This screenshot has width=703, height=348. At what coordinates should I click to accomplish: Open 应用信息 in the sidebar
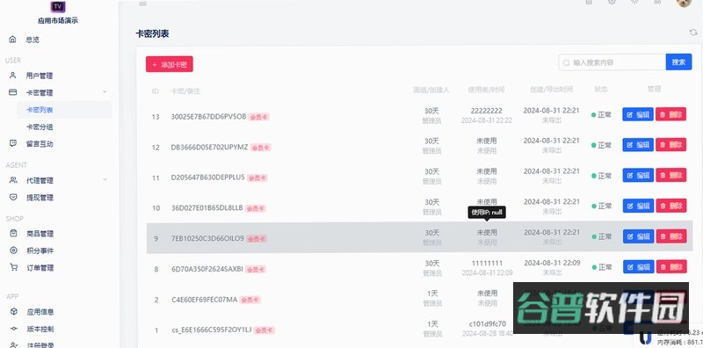[40, 312]
